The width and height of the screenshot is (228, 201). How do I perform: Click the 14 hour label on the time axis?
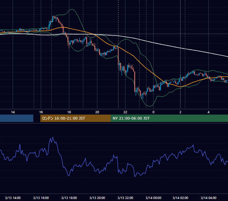[x=13, y=112]
